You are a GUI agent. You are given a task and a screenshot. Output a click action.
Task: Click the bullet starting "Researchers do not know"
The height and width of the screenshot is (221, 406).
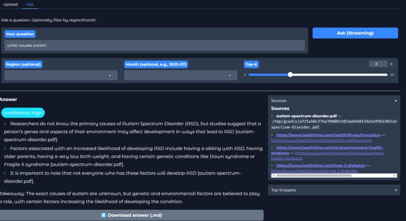[x=132, y=131]
